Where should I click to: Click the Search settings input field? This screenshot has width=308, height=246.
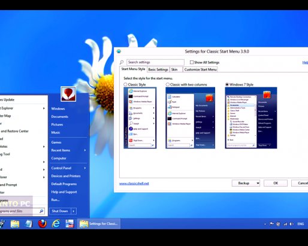[x=155, y=62]
